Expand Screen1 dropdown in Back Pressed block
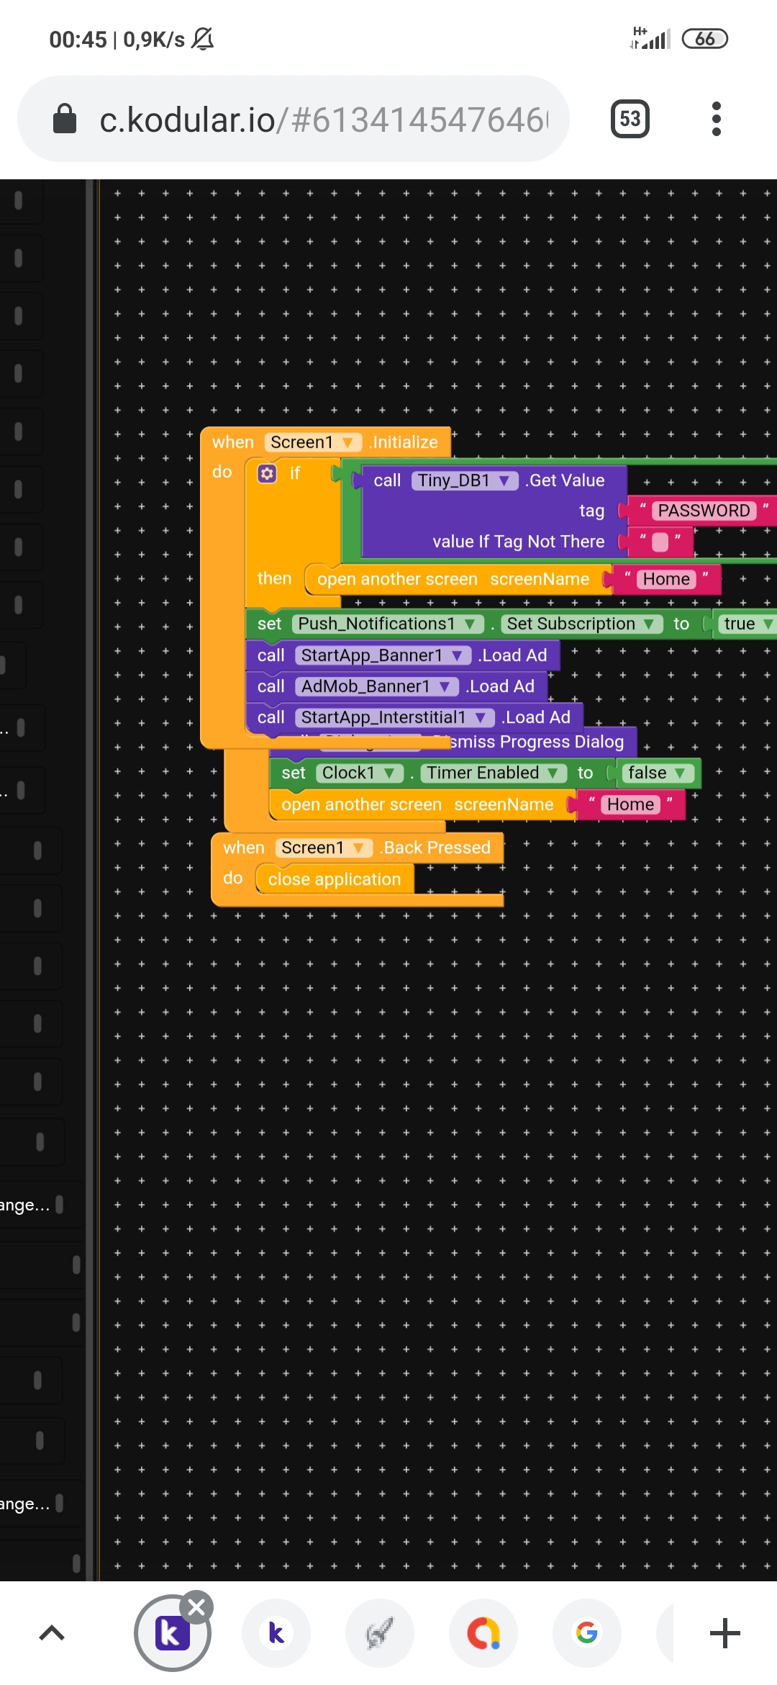The width and height of the screenshot is (777, 1685). [x=324, y=848]
